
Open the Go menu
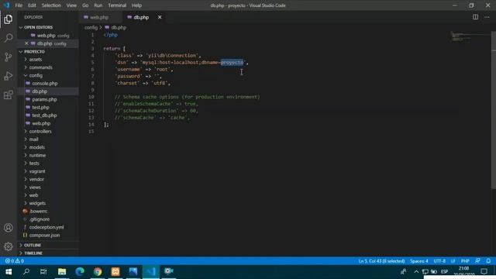85,5
